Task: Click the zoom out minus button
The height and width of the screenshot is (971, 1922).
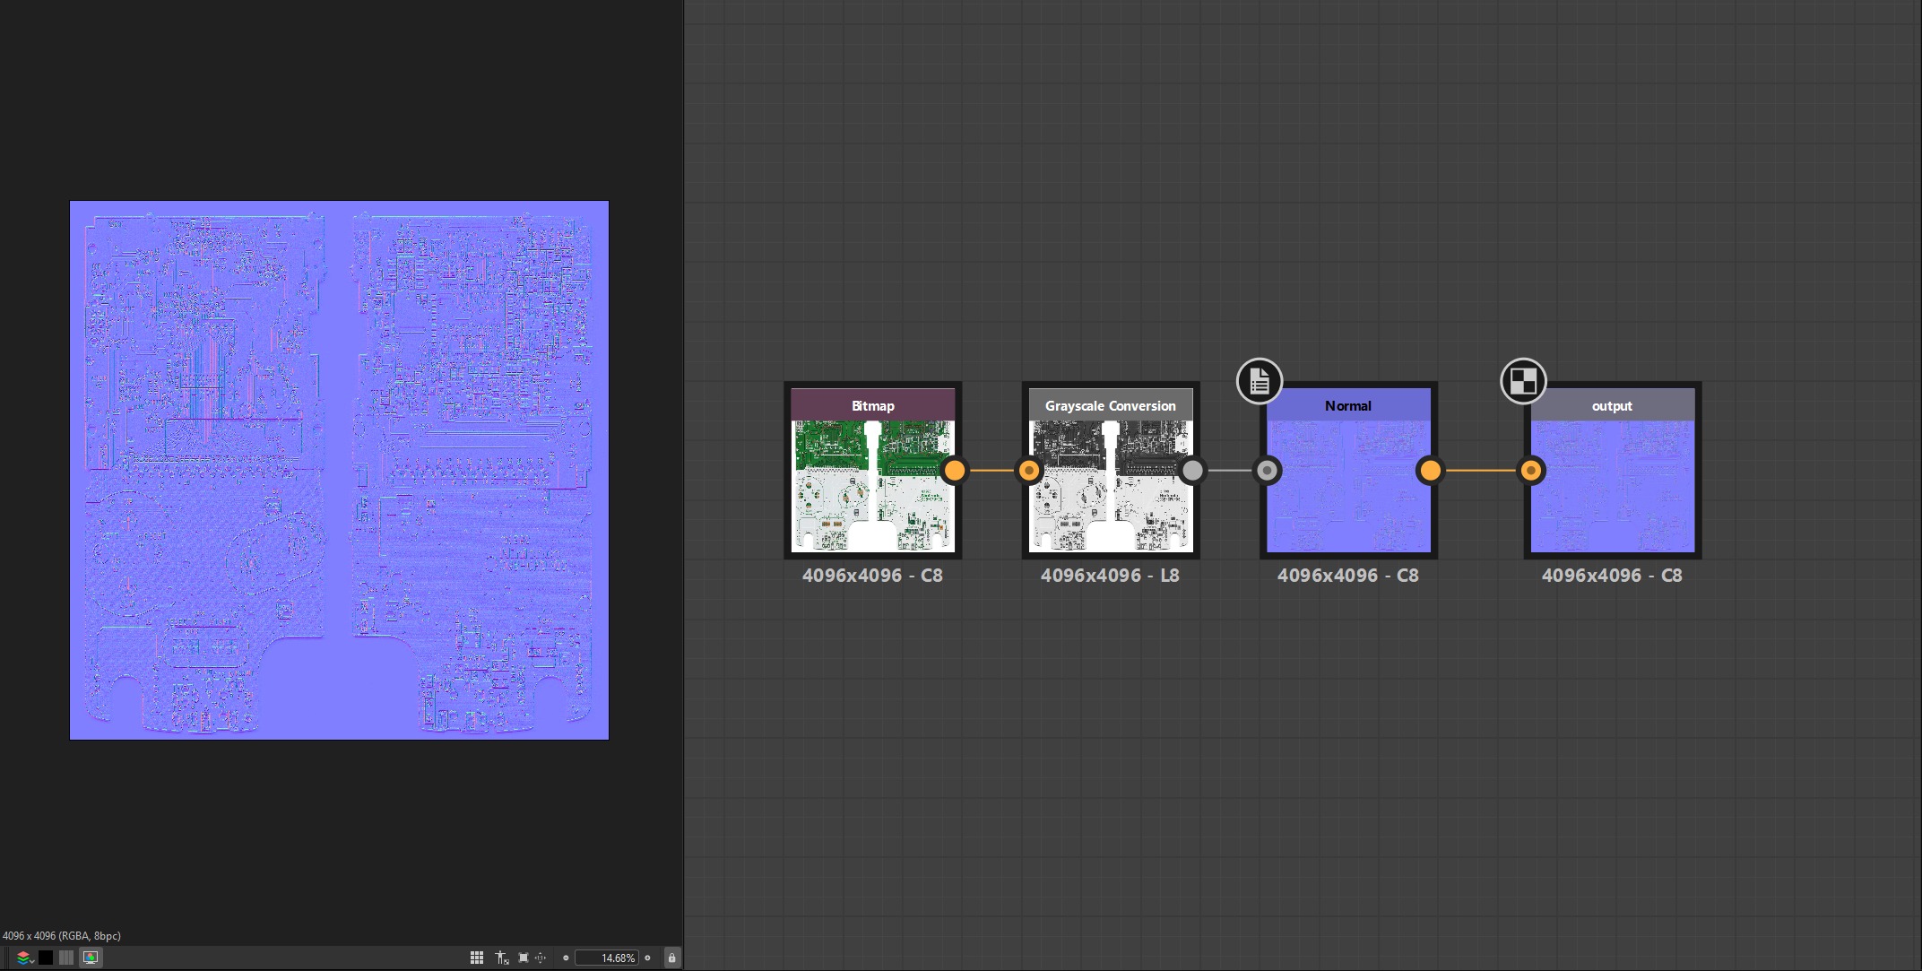Action: click(566, 958)
